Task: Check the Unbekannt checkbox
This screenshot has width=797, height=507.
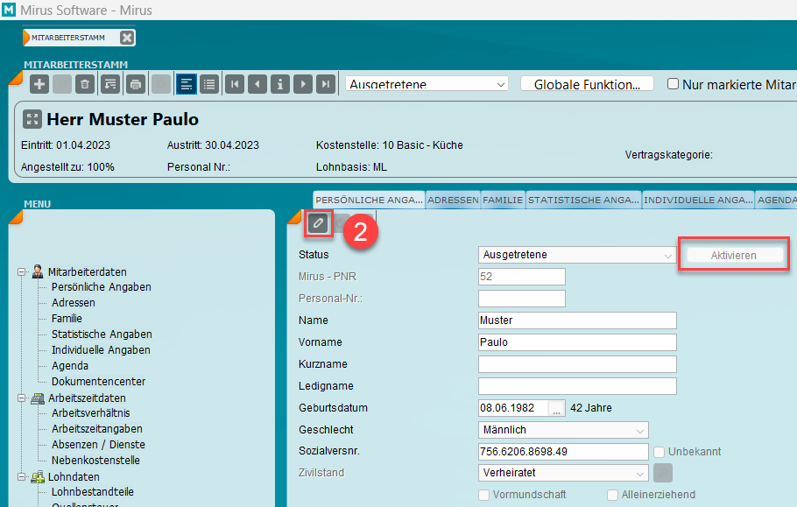Action: [659, 452]
